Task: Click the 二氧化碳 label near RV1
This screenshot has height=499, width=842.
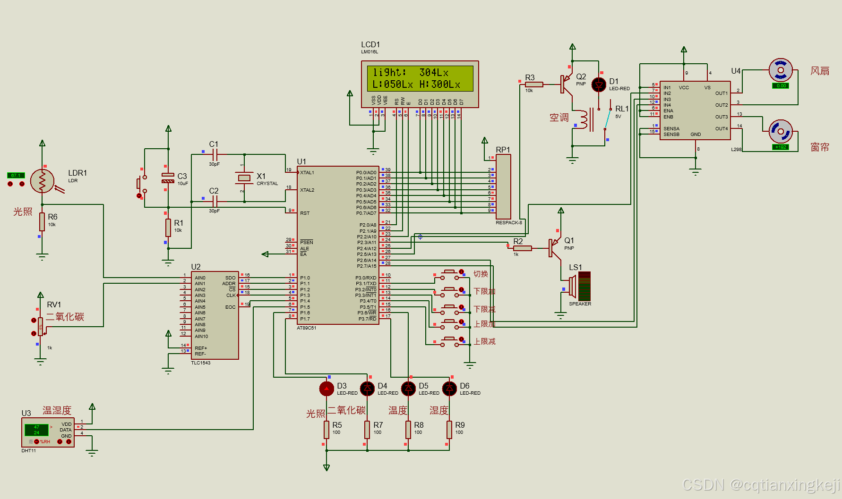Action: [x=65, y=317]
